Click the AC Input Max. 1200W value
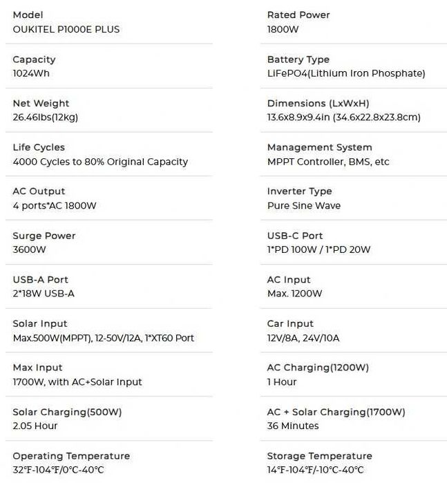The width and height of the screenshot is (447, 483). pos(294,293)
